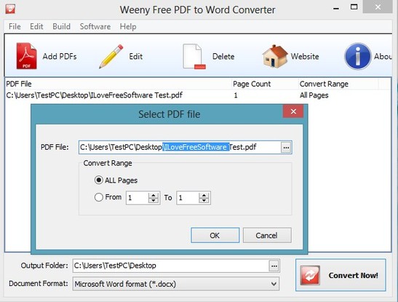Increase the To page number
This screenshot has width=398, height=302.
click(204, 195)
